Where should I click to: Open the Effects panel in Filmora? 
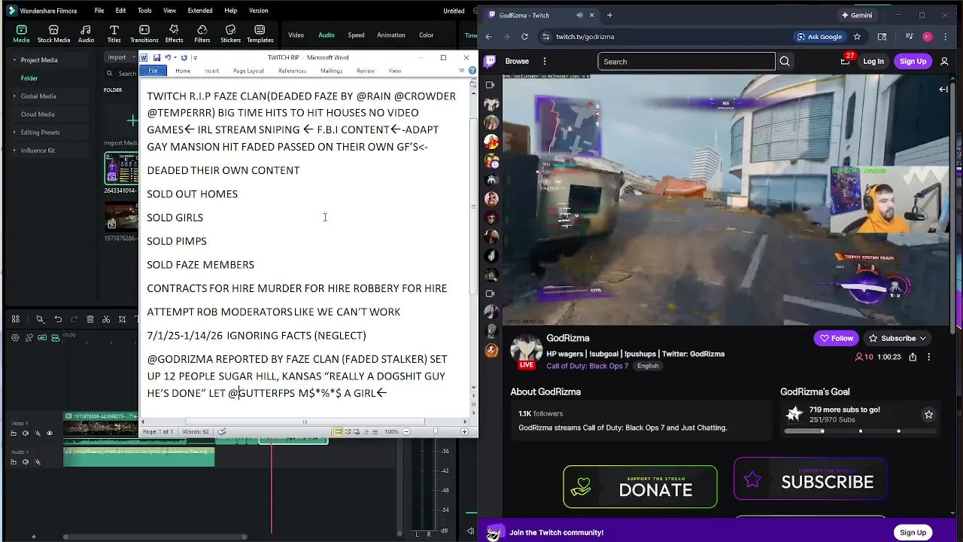[x=174, y=34]
